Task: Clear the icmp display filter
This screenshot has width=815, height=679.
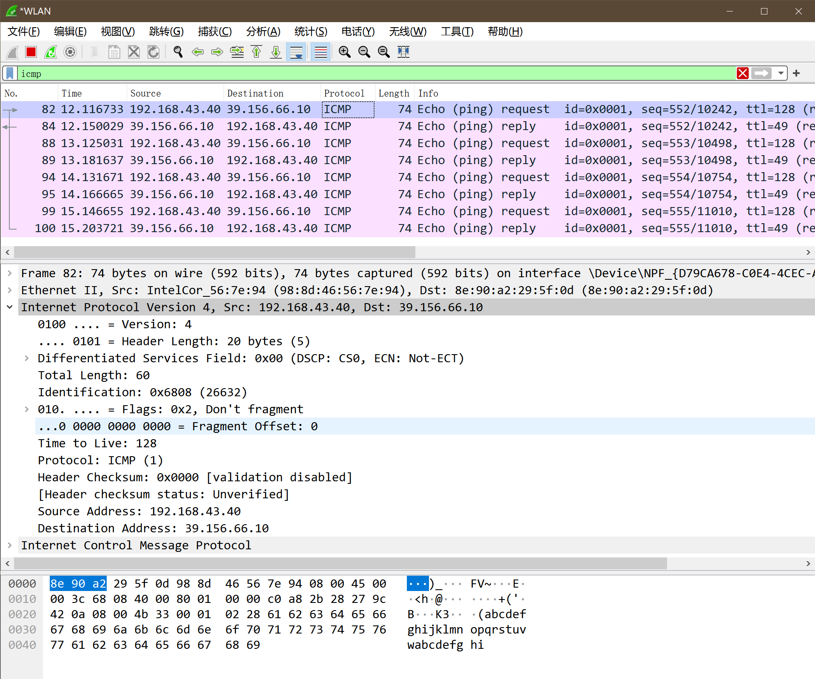Action: pos(743,73)
